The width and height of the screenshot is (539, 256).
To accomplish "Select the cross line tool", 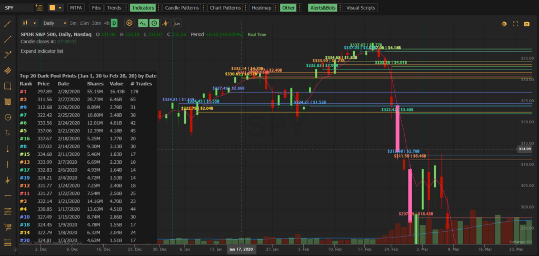I will [7, 180].
